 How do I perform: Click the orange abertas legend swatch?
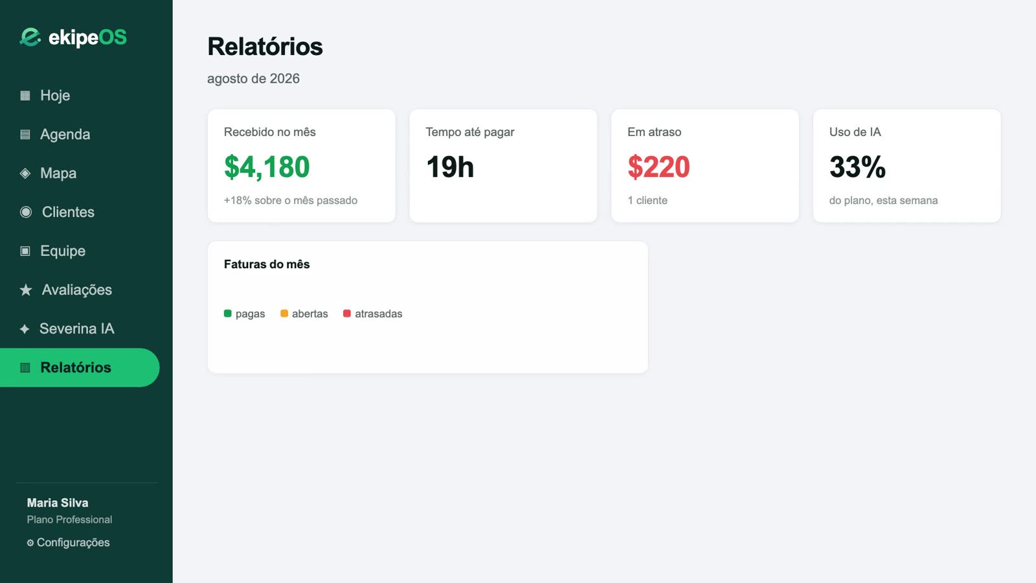point(284,314)
